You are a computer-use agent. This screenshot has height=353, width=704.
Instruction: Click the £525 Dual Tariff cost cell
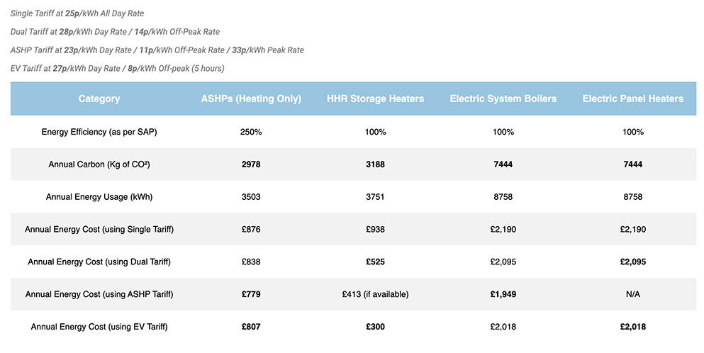click(x=376, y=262)
